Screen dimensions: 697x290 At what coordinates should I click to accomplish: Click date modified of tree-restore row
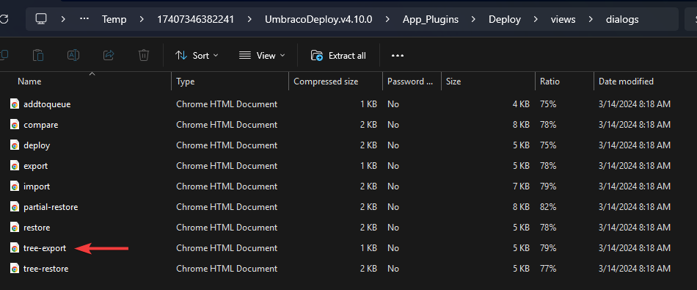pyautogui.click(x=635, y=269)
